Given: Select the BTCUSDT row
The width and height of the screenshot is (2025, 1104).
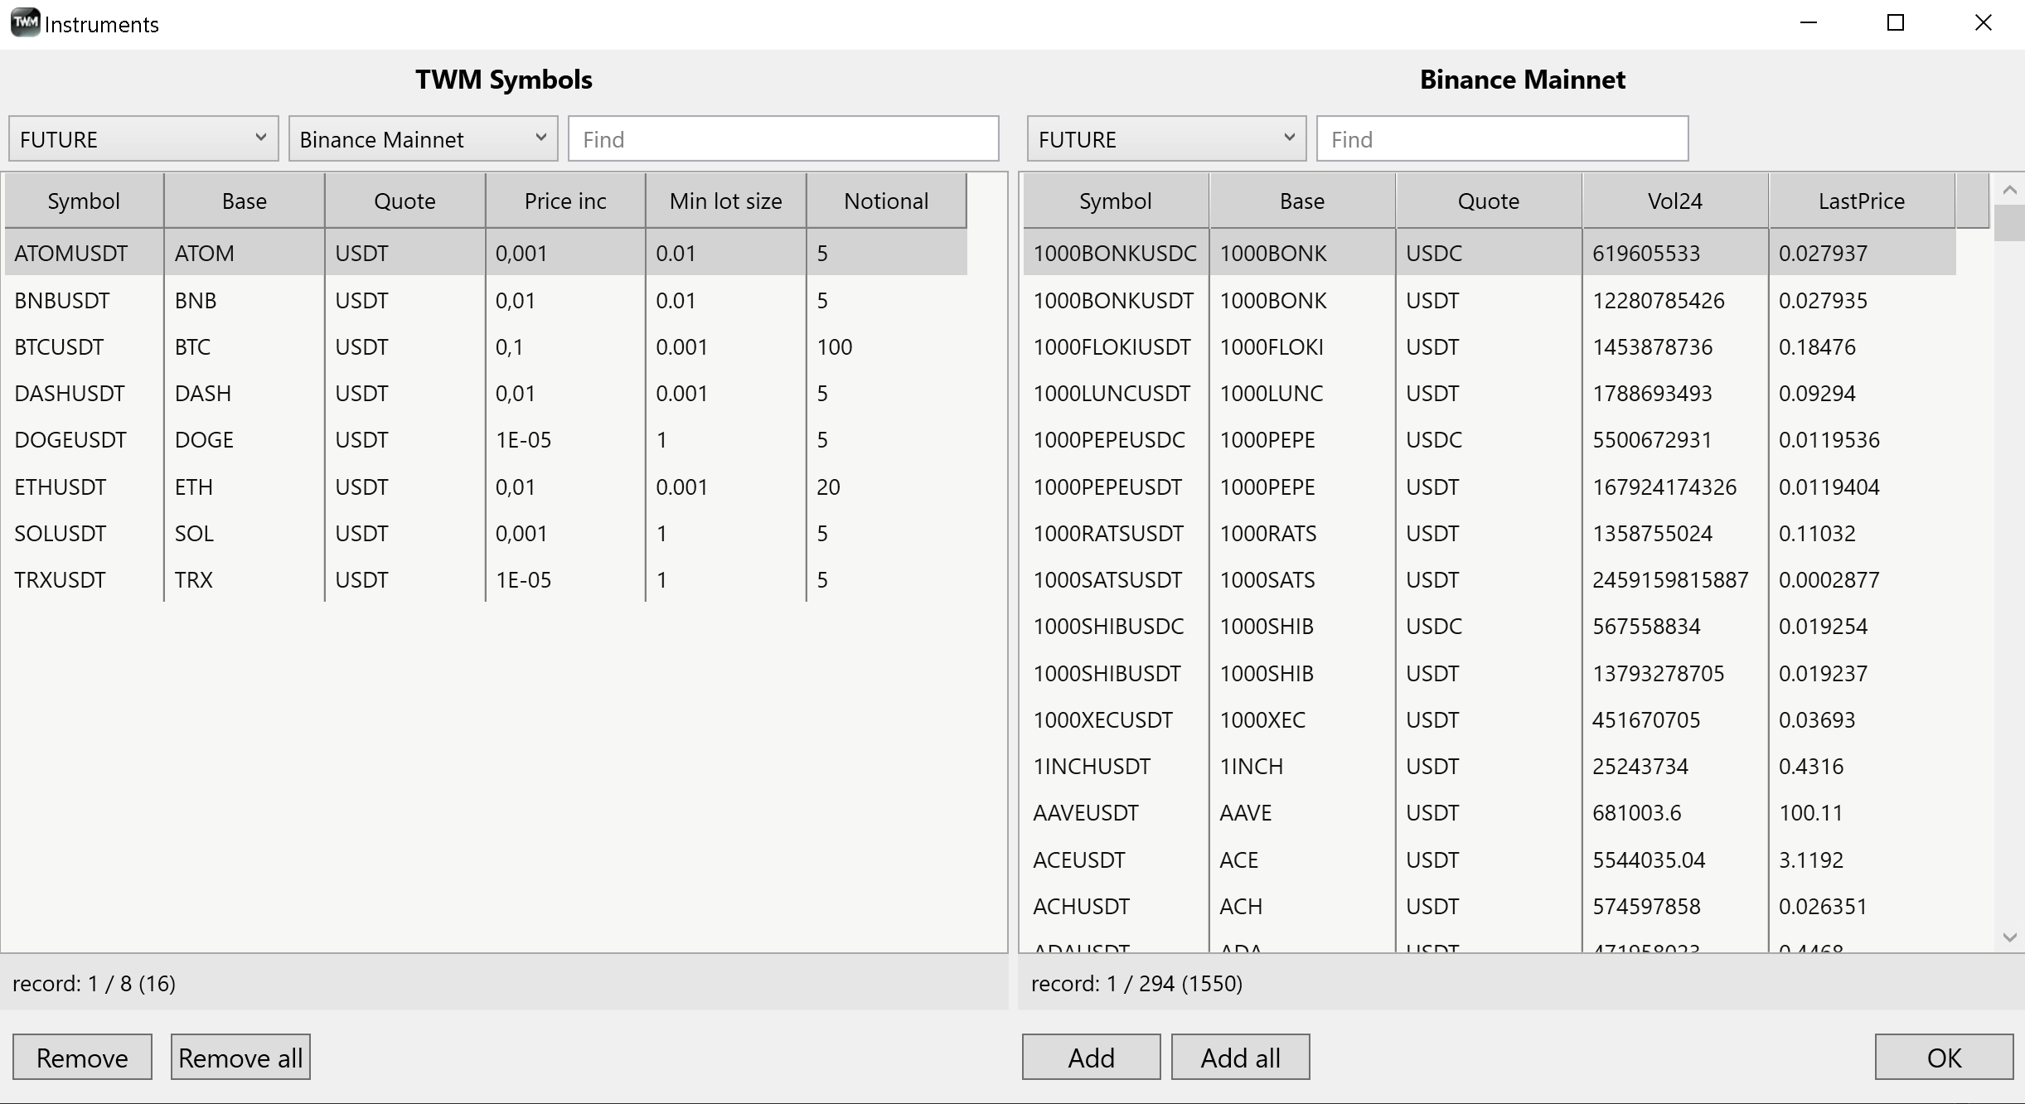Looking at the screenshot, I should 486,346.
